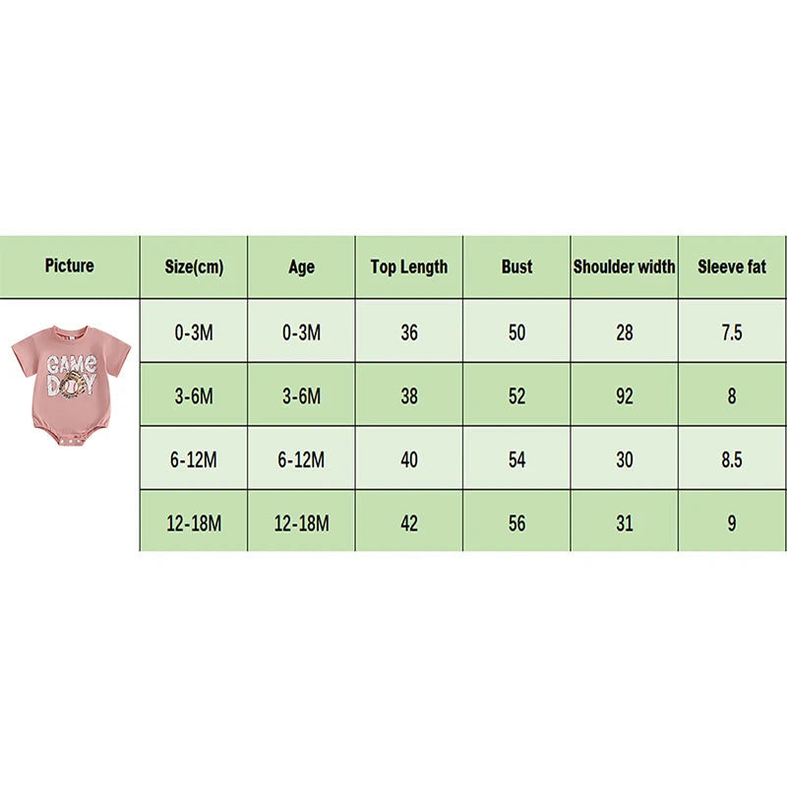The height and width of the screenshot is (787, 787).
Task: Select bust value 52
Action: pyautogui.click(x=517, y=396)
